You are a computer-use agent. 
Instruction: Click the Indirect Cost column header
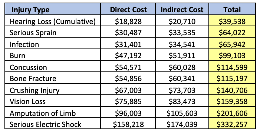[x=182, y=9]
